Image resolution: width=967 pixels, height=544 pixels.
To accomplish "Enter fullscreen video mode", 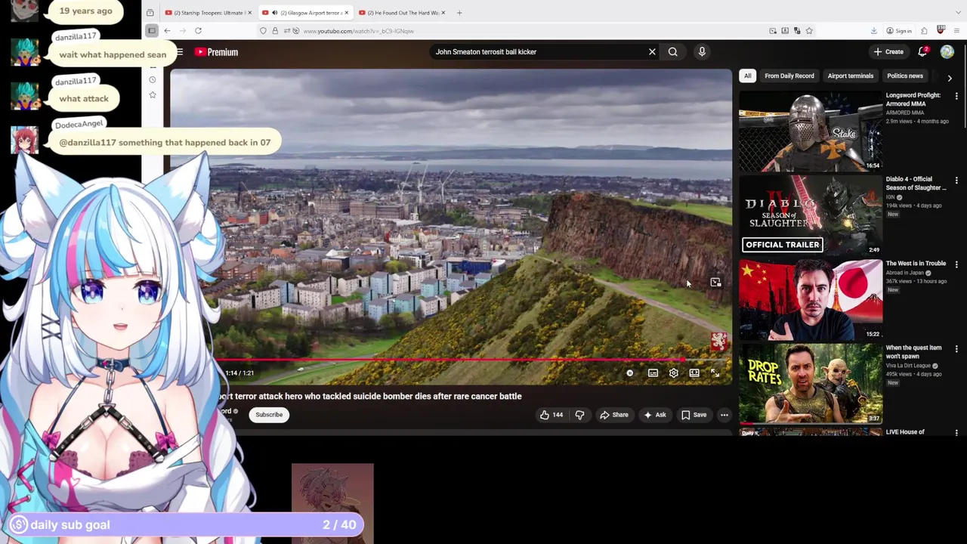I will (x=715, y=373).
